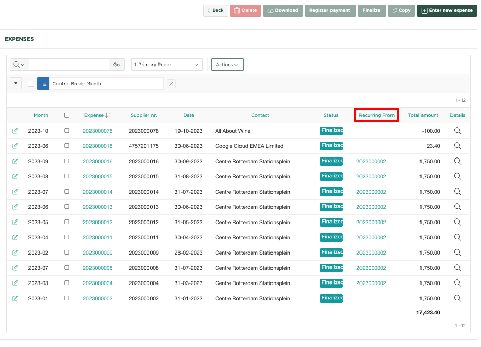View details of expense 2023000013
481x347 pixels.
[457, 207]
